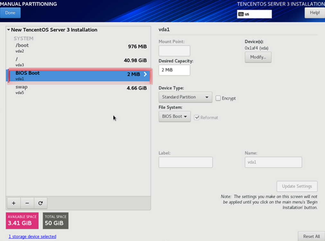
Task: Click the MANUAL PARTITIONING title
Action: coord(28,4)
